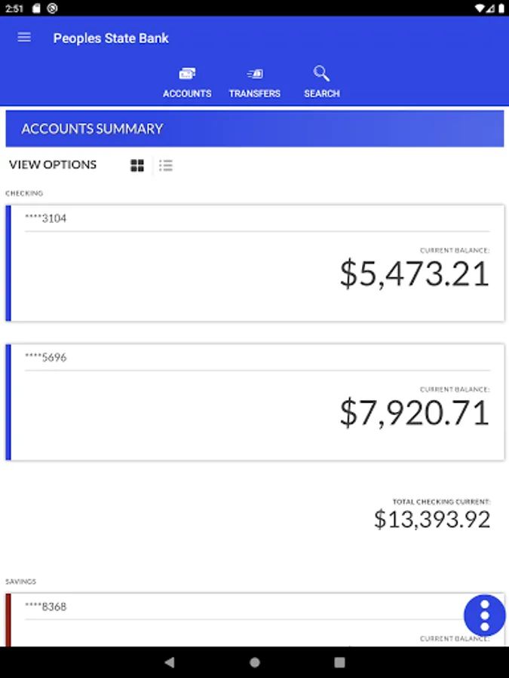
Task: Click the $5,473.21 balance amount
Action: [x=415, y=274]
